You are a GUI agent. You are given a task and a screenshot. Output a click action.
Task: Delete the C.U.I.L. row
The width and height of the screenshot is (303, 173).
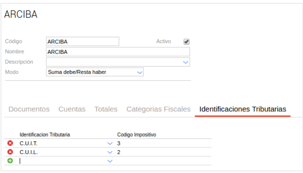pos(10,152)
